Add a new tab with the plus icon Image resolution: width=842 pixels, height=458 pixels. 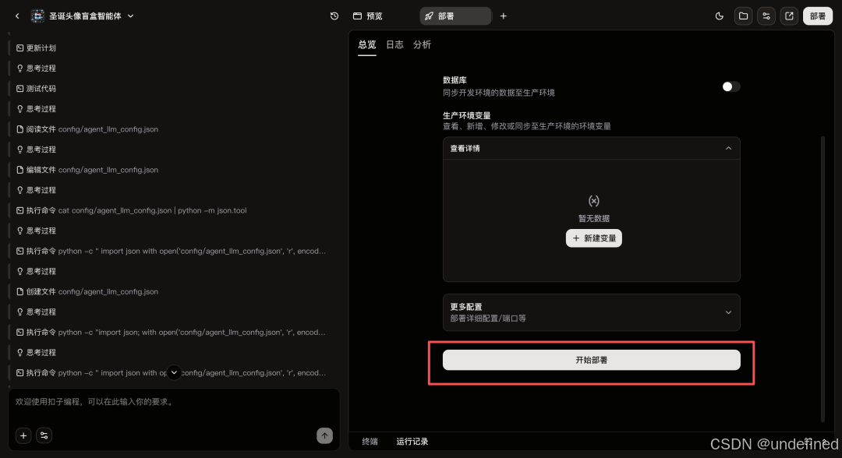point(503,16)
